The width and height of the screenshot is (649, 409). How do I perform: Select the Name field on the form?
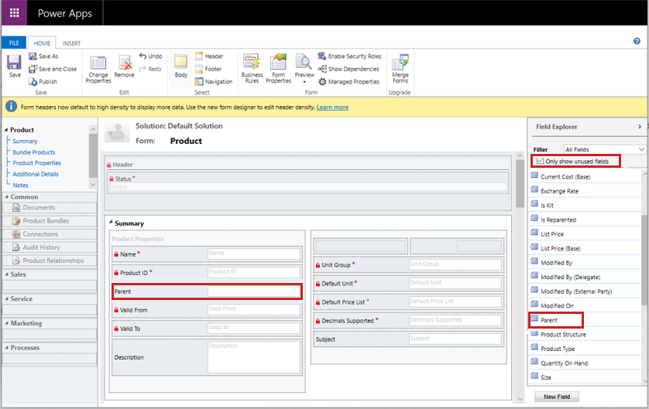207,254
